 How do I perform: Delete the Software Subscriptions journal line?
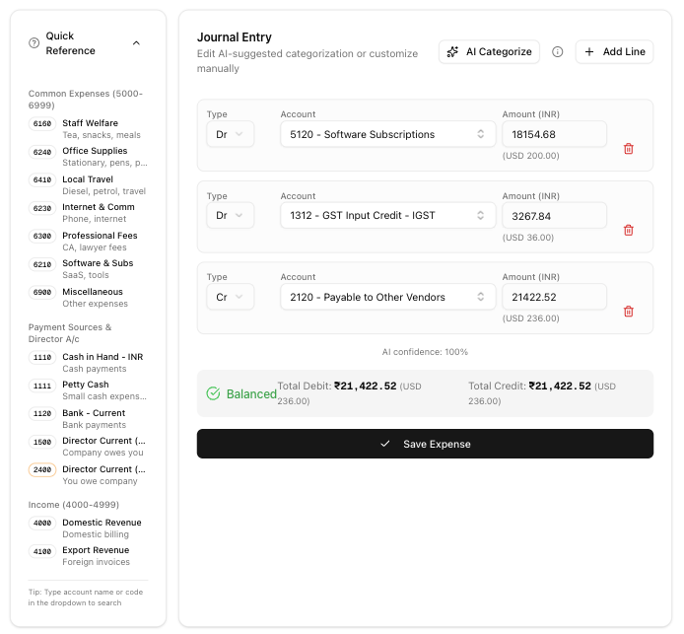(628, 149)
